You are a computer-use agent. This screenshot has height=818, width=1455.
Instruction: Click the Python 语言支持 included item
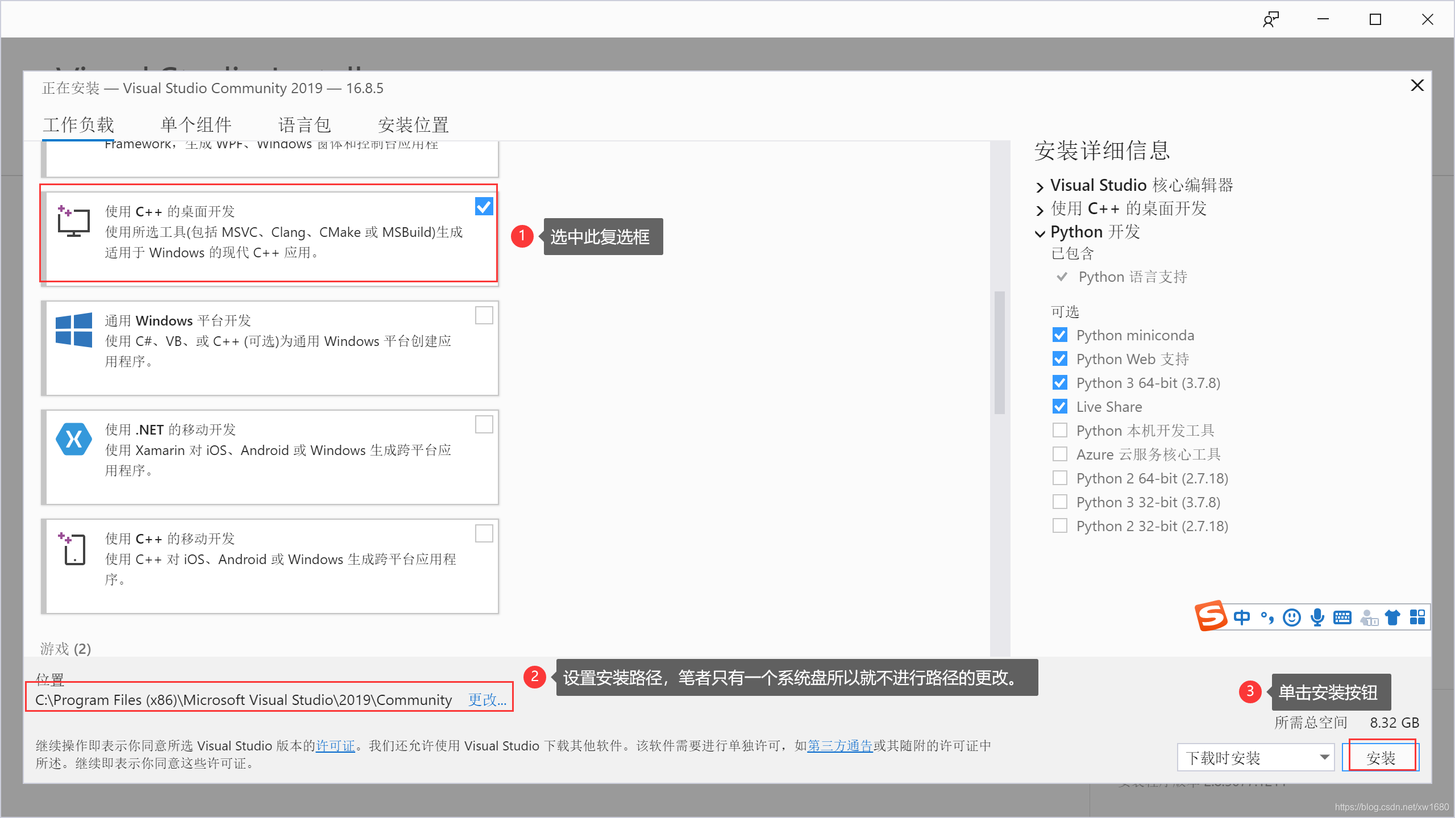tap(1133, 277)
